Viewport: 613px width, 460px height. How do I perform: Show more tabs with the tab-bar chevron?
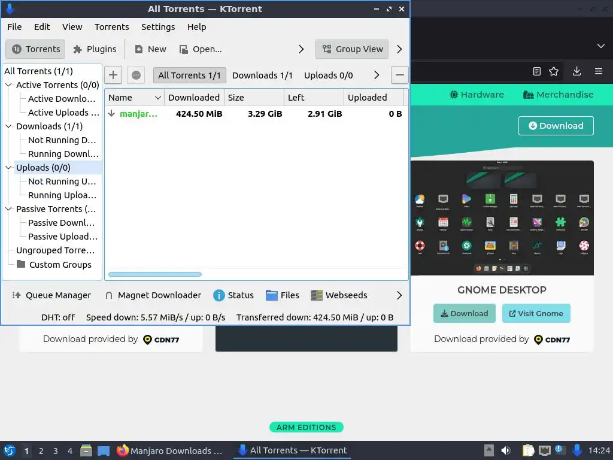coord(377,75)
